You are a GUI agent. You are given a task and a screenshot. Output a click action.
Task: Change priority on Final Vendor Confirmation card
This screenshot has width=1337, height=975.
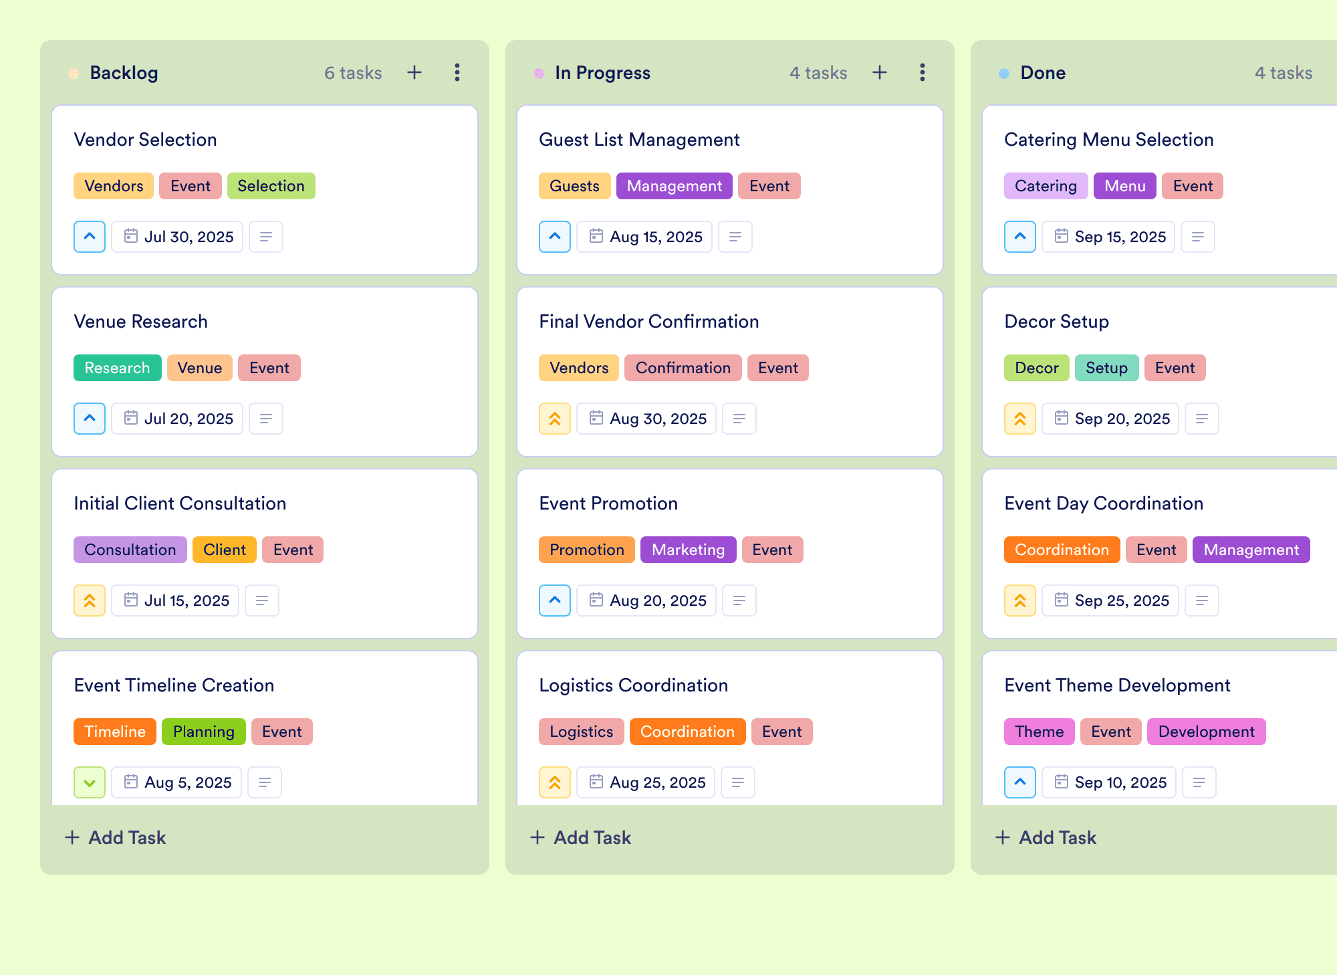pyautogui.click(x=555, y=419)
